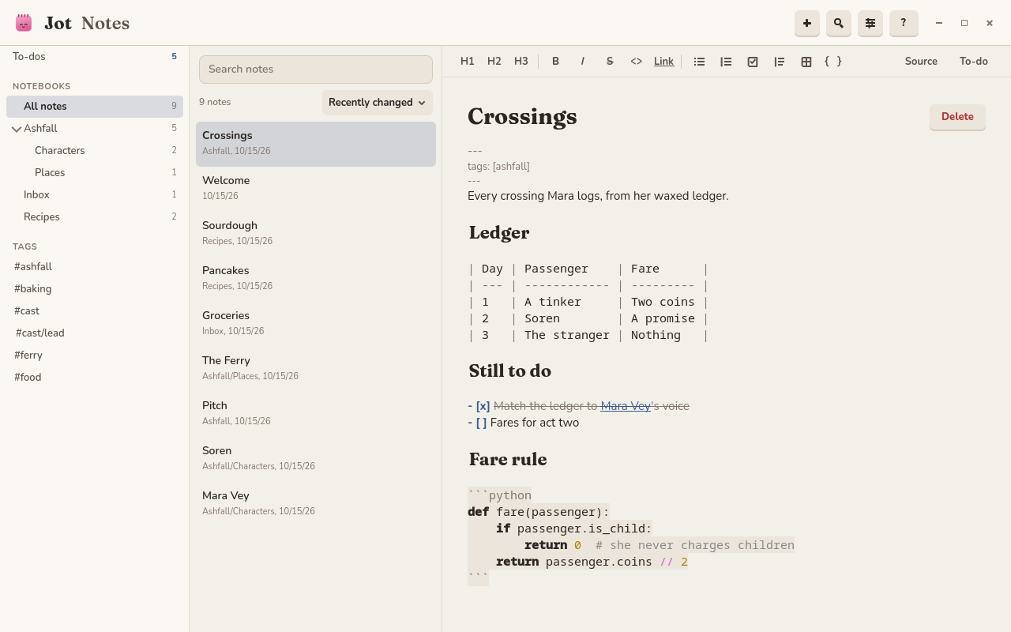The image size is (1011, 632).
Task: Insert a numbered list
Action: pos(726,61)
